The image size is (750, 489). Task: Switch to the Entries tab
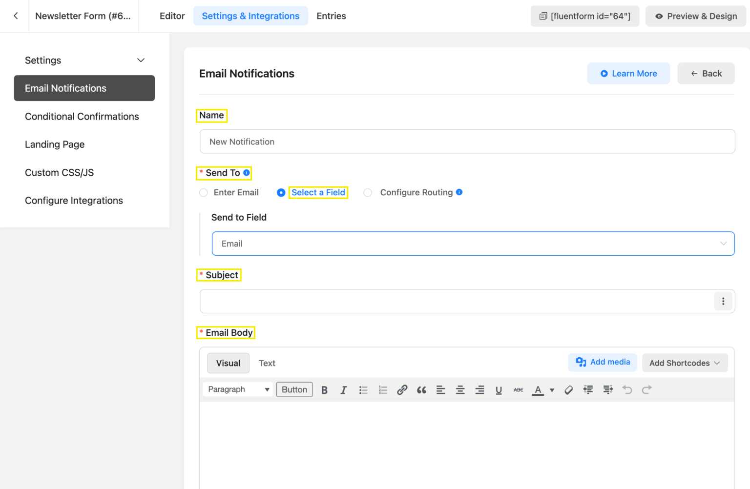(x=331, y=16)
